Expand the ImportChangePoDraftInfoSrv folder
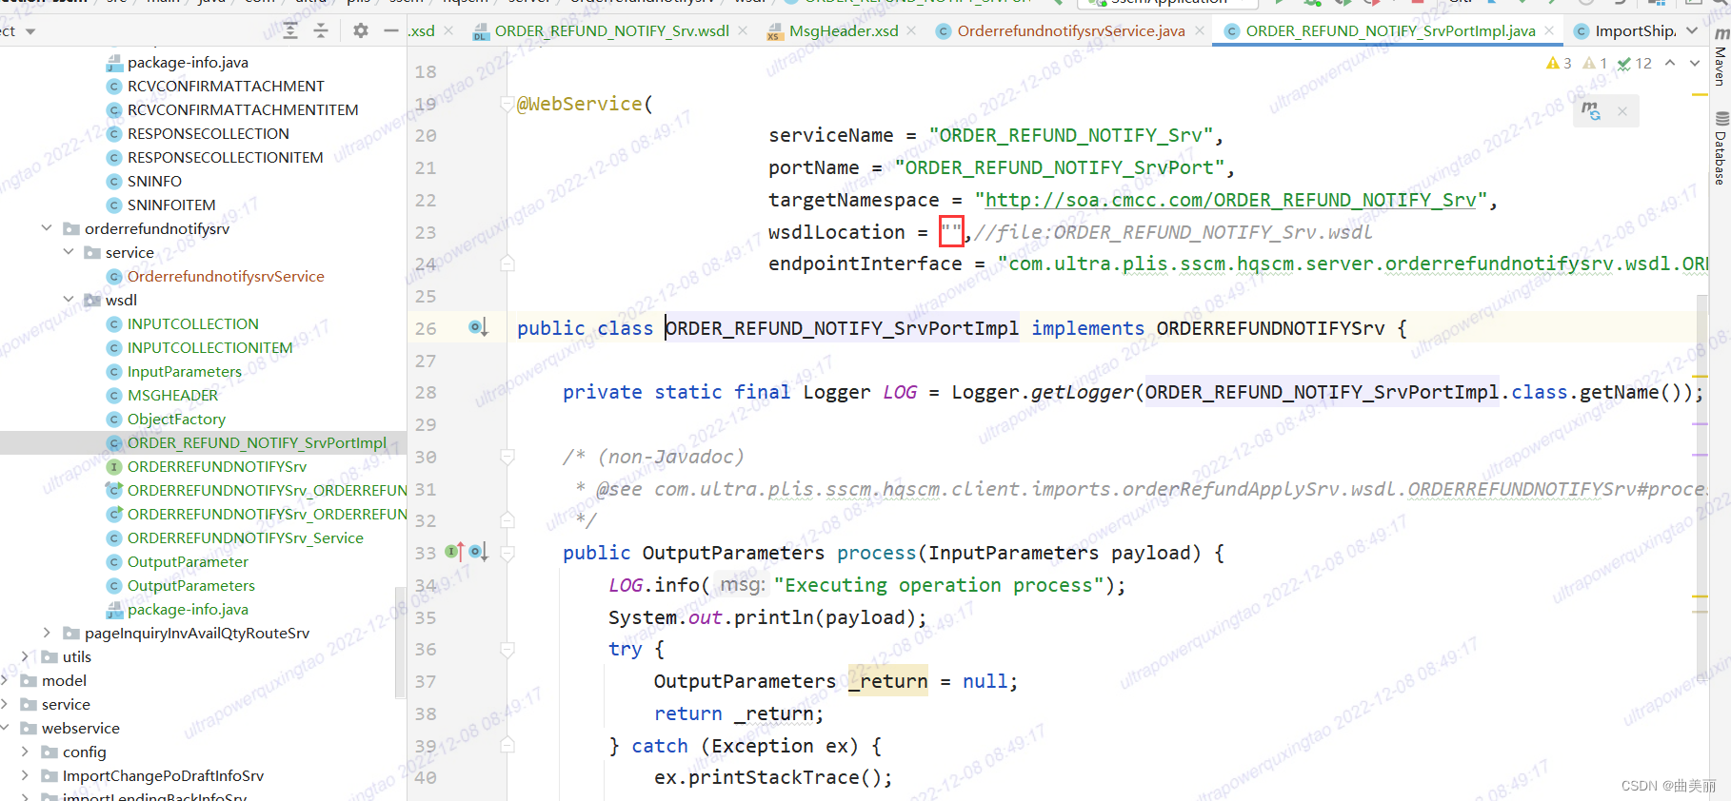Screen dimensions: 1731x801 pos(26,775)
